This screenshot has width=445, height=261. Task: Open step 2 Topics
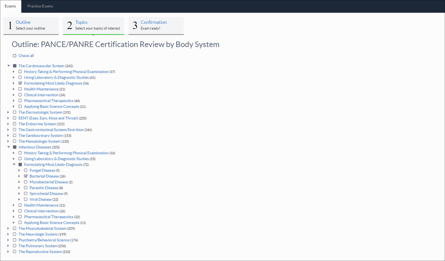point(93,26)
